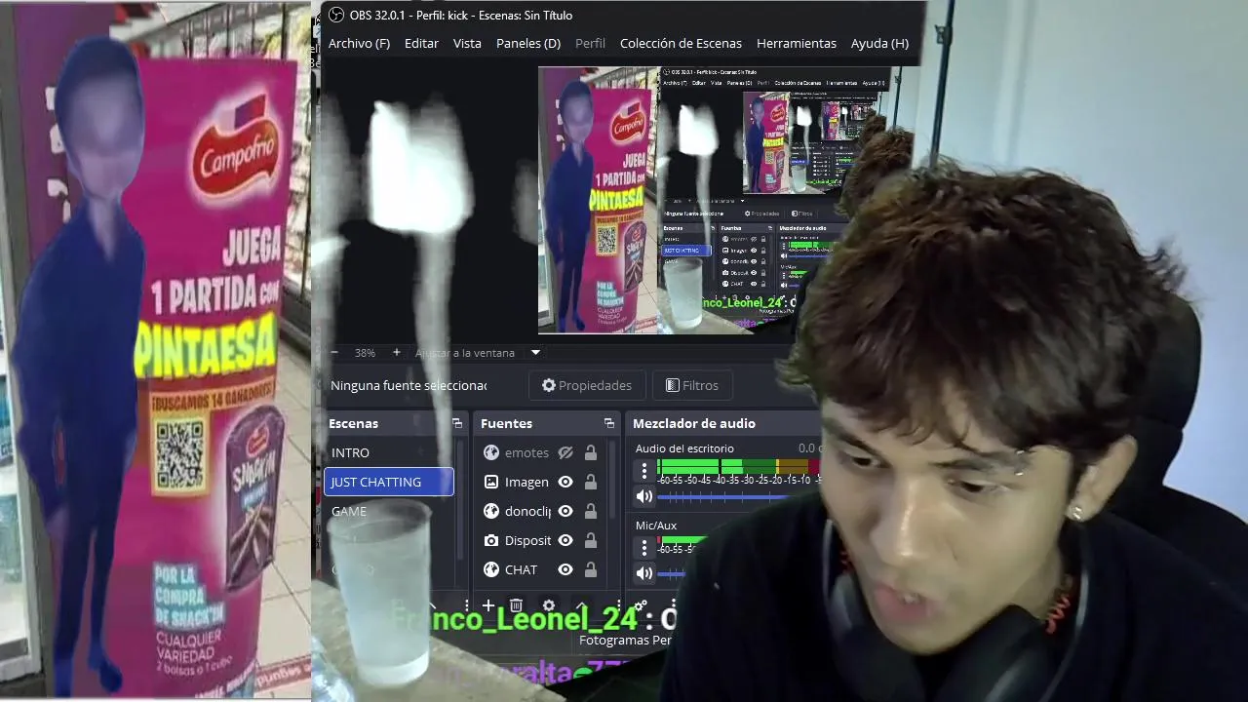The width and height of the screenshot is (1248, 702).
Task: Click the Audio del escritorio label
Action: (x=684, y=448)
